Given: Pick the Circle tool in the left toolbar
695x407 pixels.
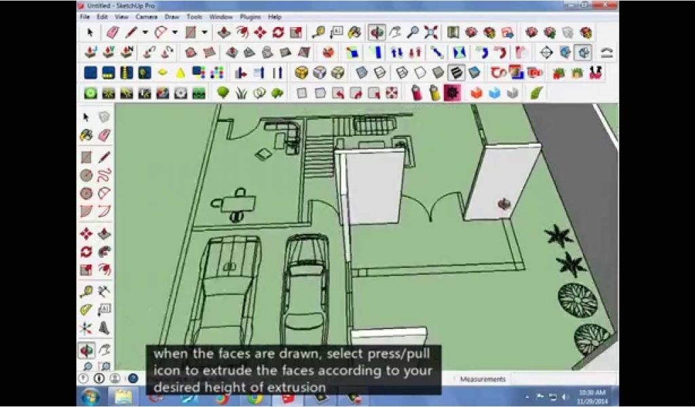Looking at the screenshot, I should click(86, 175).
